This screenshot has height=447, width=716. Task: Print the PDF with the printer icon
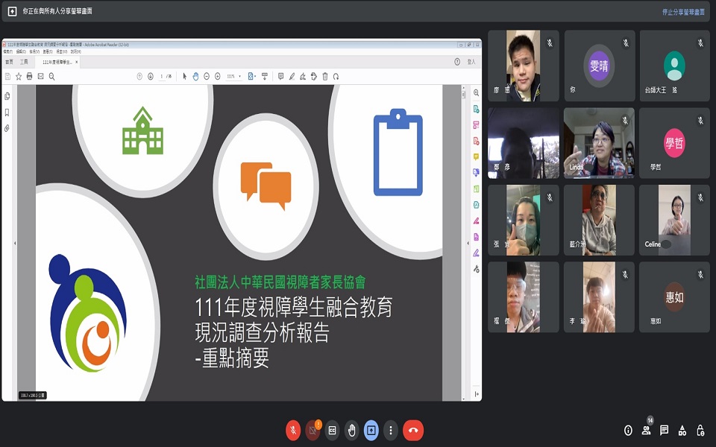30,77
